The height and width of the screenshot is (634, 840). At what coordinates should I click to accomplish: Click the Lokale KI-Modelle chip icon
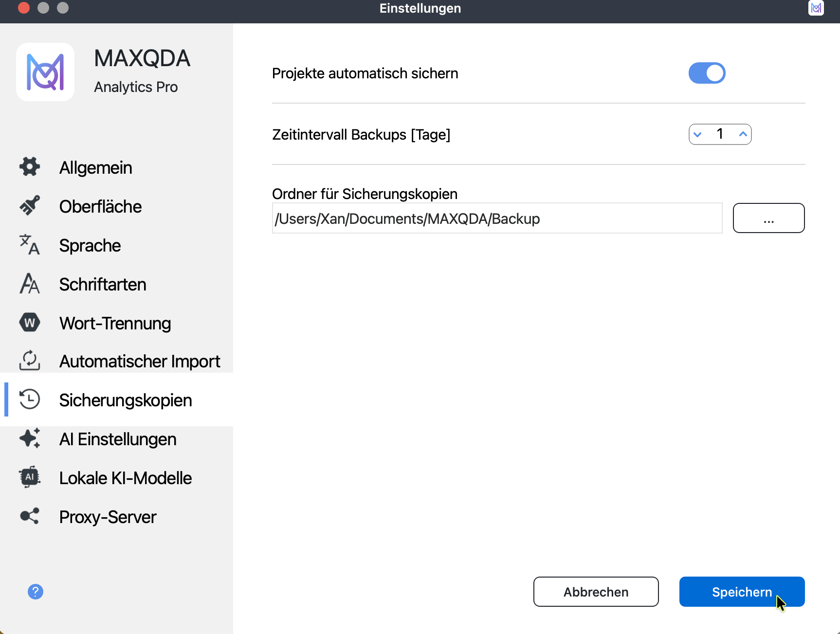pyautogui.click(x=30, y=477)
